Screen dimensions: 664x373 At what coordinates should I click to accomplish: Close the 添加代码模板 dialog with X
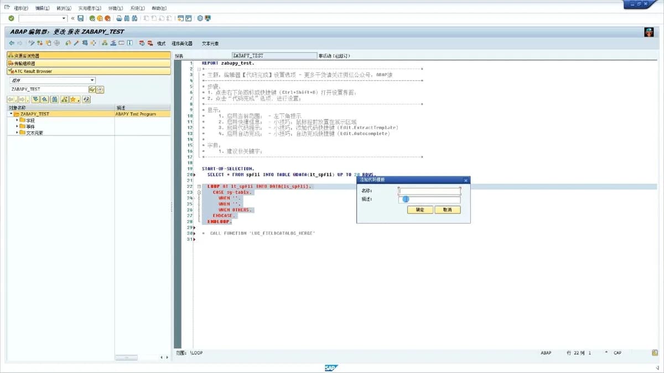point(465,180)
